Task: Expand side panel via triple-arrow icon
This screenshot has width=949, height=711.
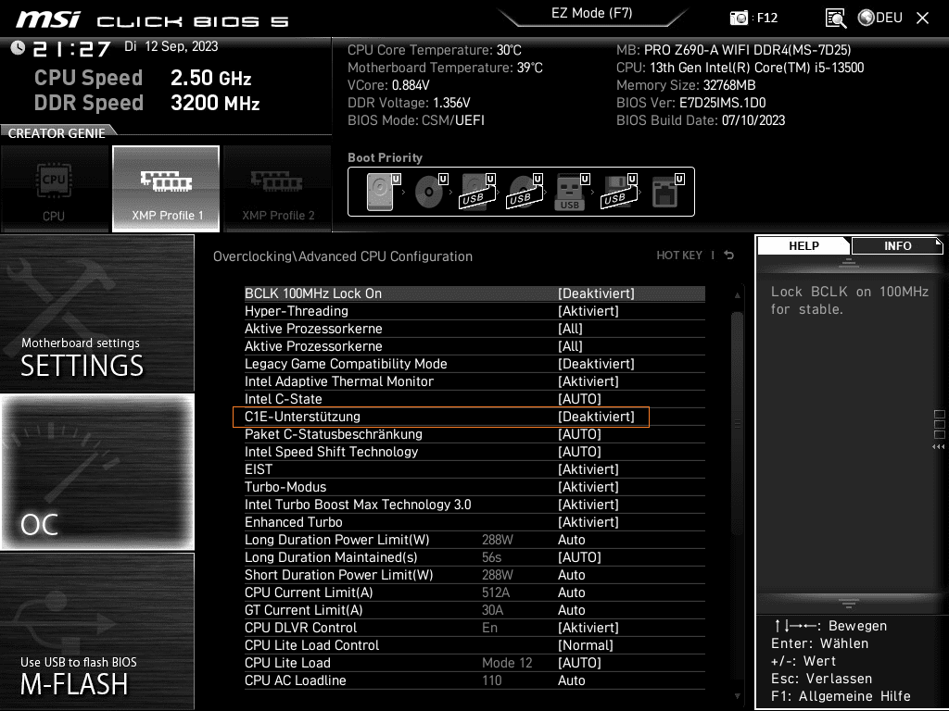Action: [x=938, y=447]
